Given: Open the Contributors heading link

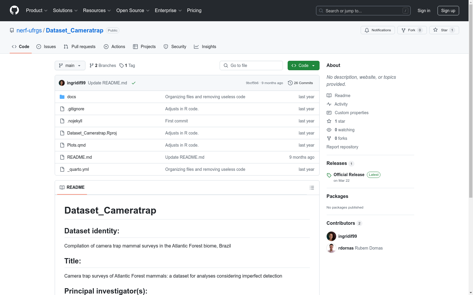Looking at the screenshot, I should click(x=341, y=223).
